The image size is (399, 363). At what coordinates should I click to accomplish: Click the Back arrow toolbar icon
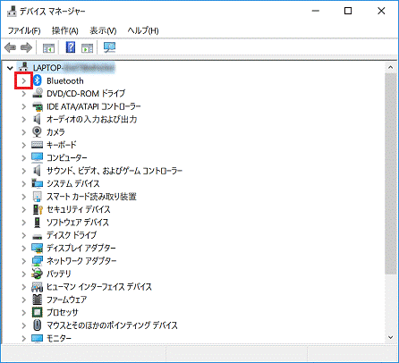11,47
